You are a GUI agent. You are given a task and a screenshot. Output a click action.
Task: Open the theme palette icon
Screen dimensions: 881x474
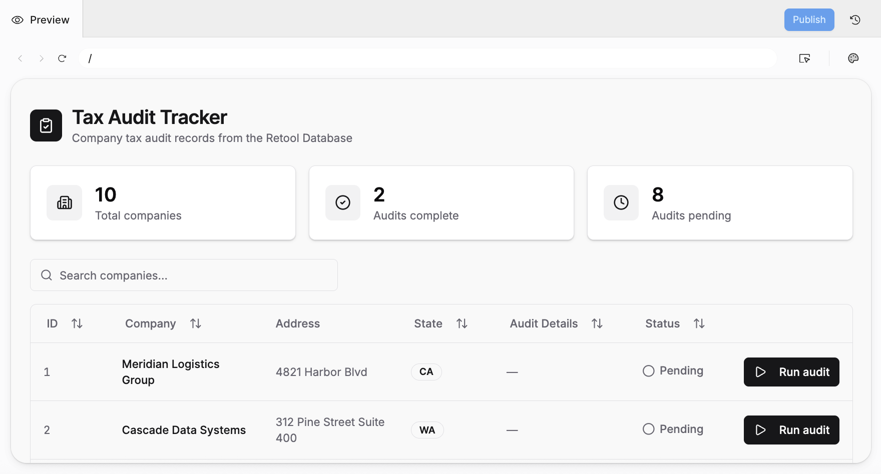point(853,58)
